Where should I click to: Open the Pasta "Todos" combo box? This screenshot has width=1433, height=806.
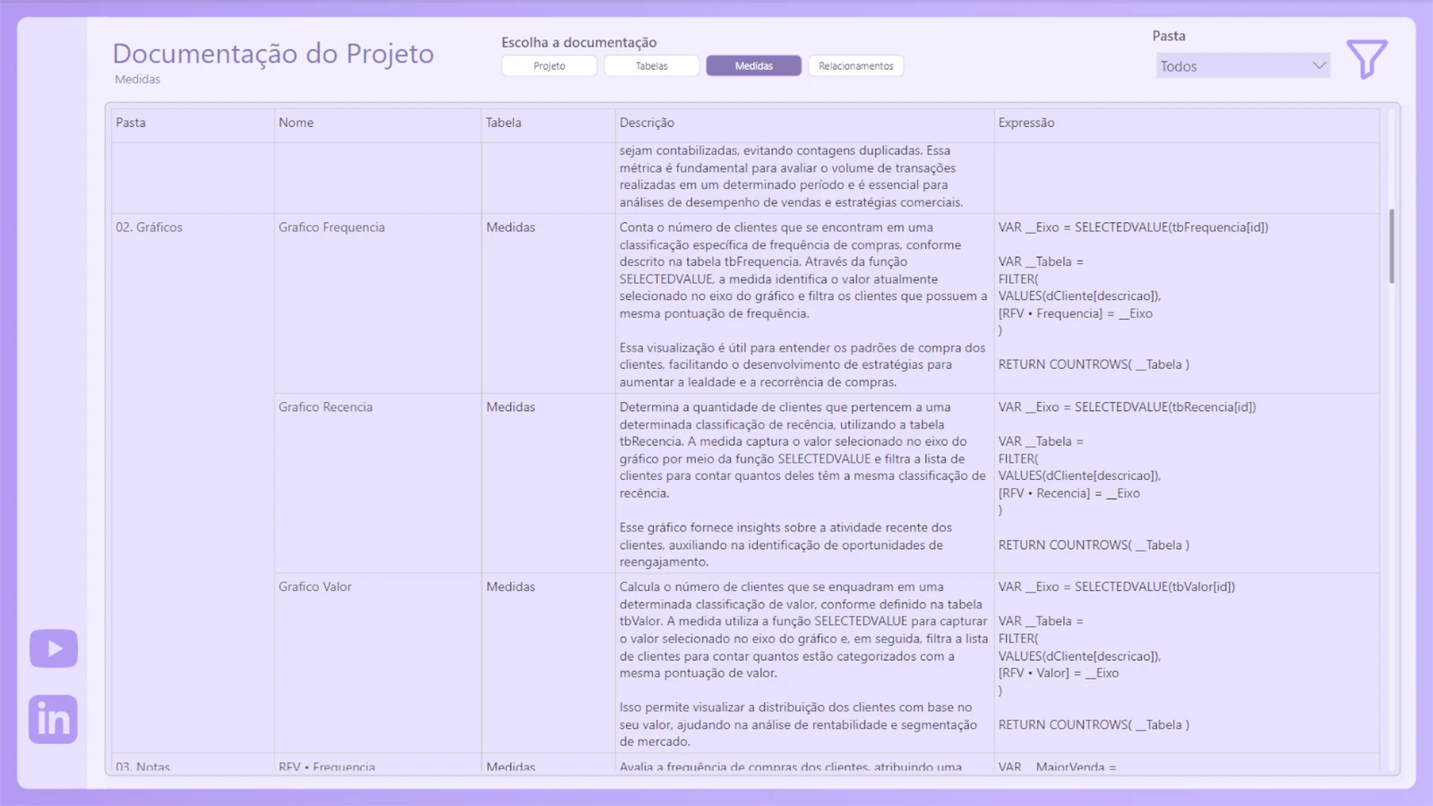(1242, 65)
